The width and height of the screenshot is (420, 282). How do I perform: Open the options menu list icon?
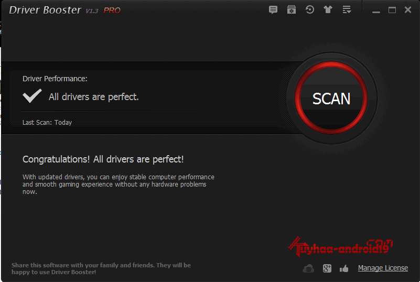tap(347, 10)
